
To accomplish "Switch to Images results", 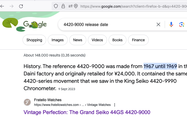I will pos(58,40).
